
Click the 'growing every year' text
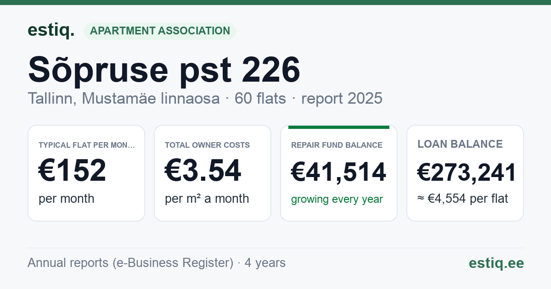click(337, 199)
